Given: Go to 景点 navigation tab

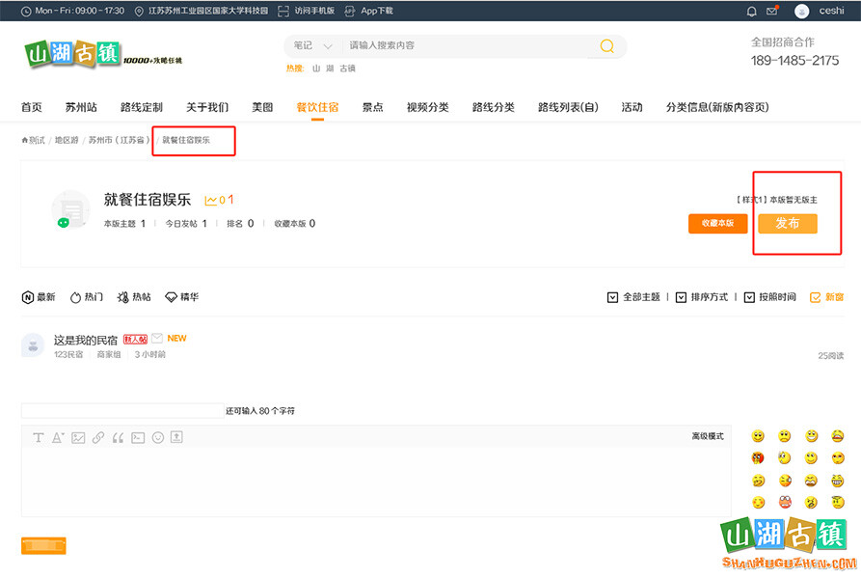Looking at the screenshot, I should pyautogui.click(x=372, y=107).
